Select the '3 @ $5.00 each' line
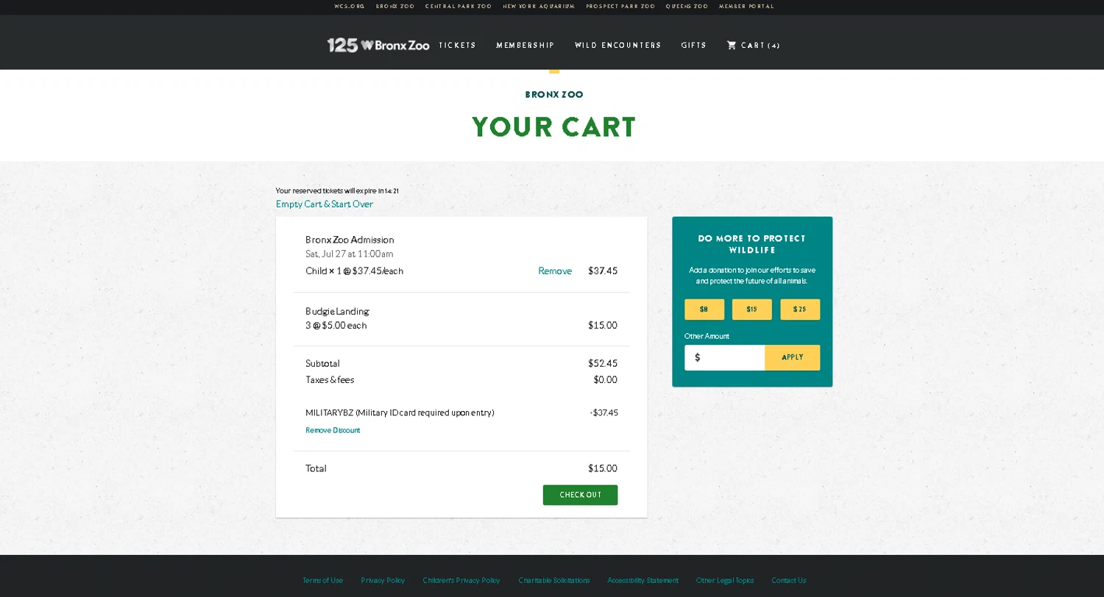 (336, 326)
